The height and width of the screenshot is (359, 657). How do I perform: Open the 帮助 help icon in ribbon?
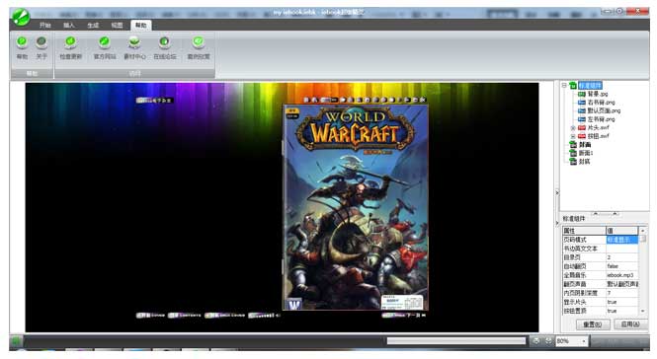pos(22,47)
